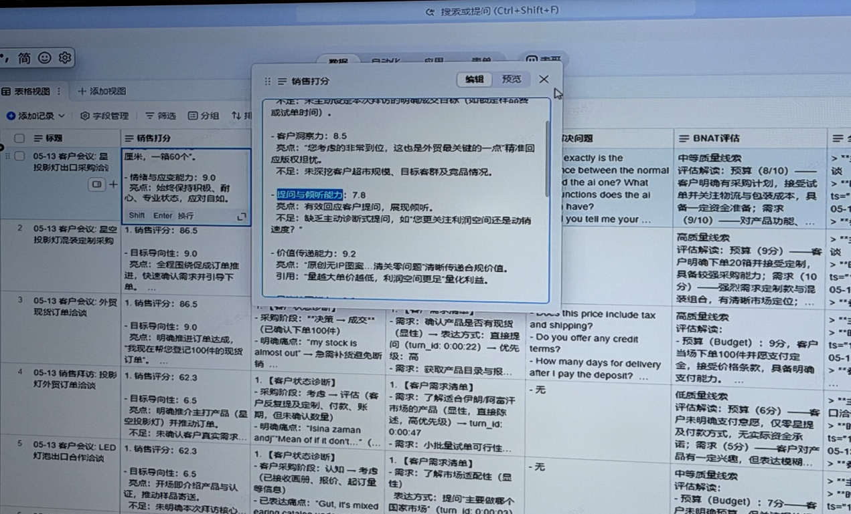This screenshot has width=851, height=514.
Task: Click row 4 销售评分: 62.3 cell
Action: pyautogui.click(x=186, y=404)
